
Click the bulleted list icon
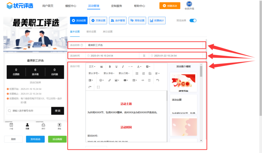[x=137, y=73]
